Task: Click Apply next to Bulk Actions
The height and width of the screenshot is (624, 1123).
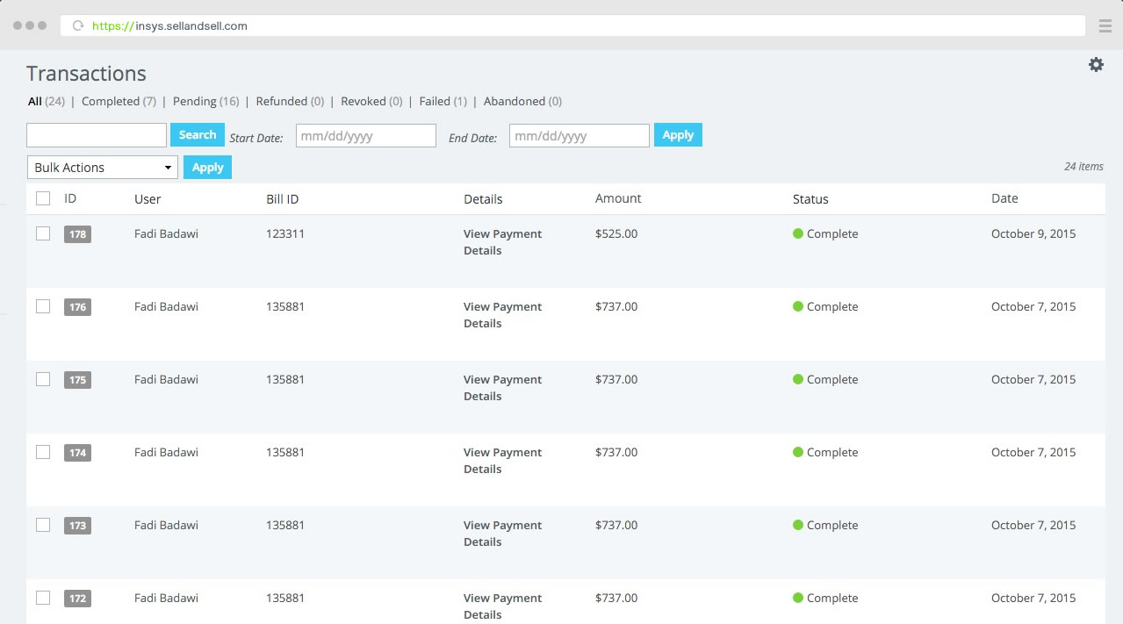Action: point(207,167)
